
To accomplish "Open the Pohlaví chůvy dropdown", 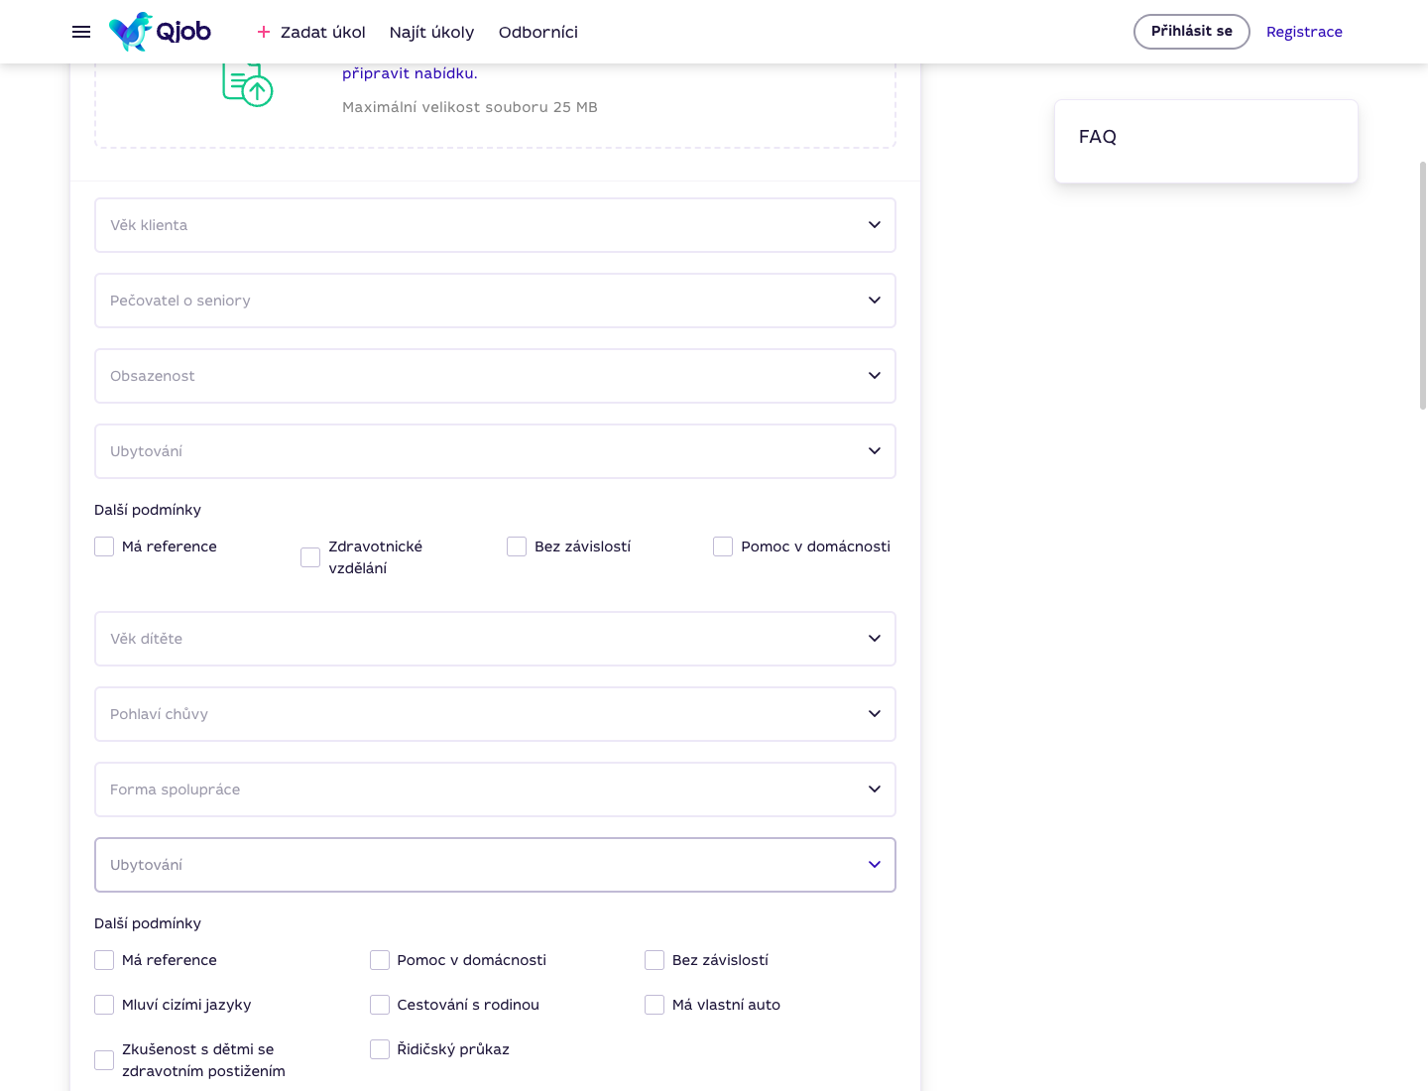I will click(495, 714).
